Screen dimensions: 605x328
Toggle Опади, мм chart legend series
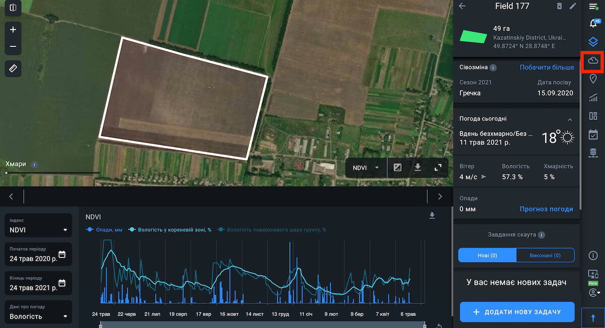[106, 230]
